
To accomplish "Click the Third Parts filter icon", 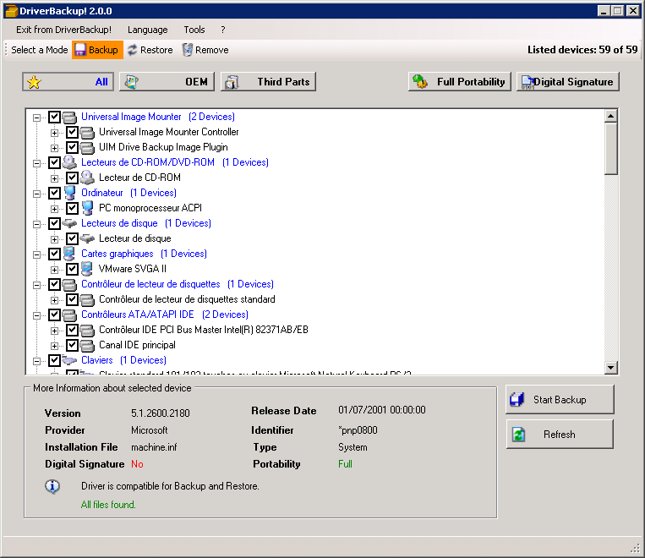I will point(232,82).
